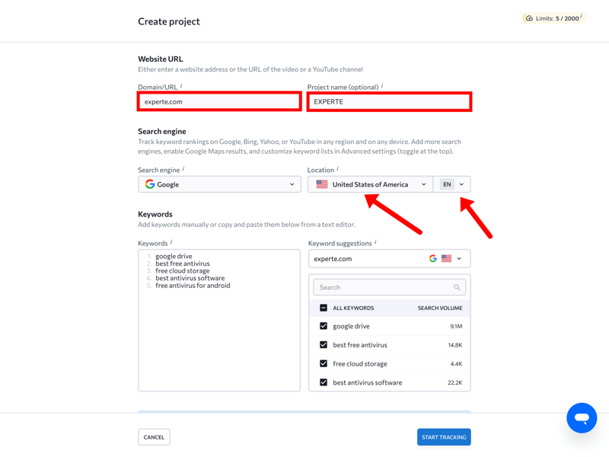Click the info icon beside Project name

(382, 86)
